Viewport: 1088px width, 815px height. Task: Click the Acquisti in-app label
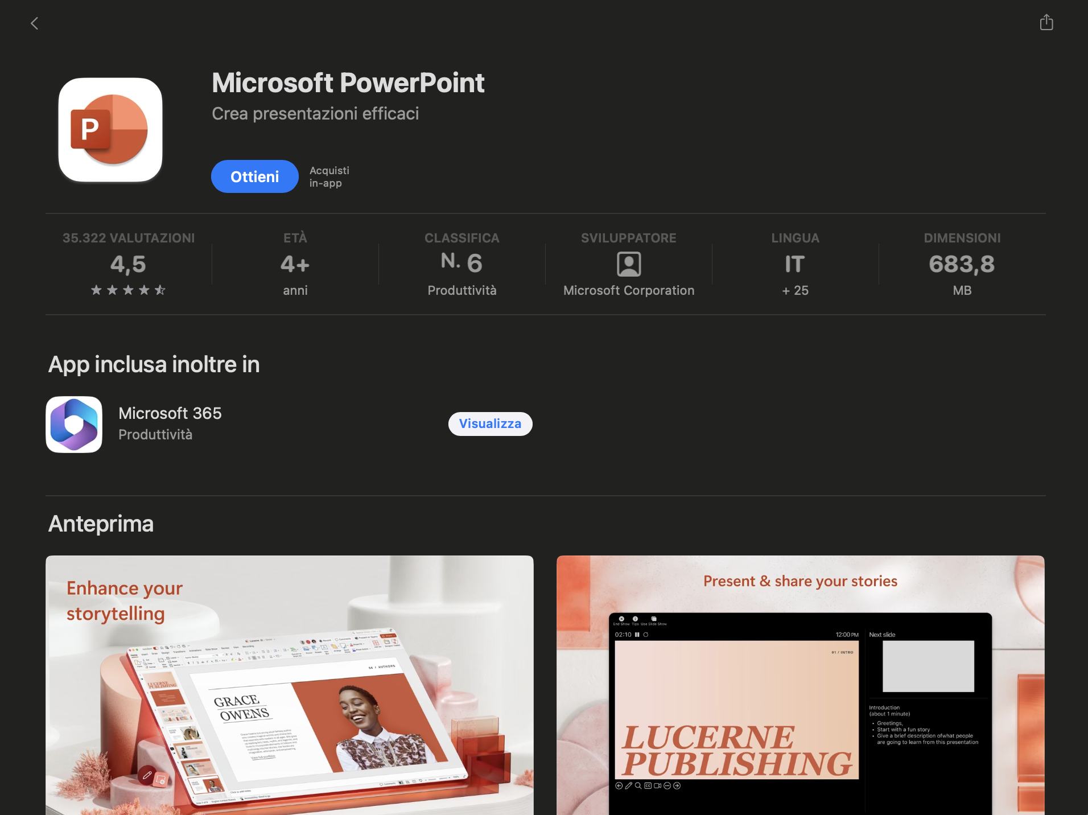329,177
